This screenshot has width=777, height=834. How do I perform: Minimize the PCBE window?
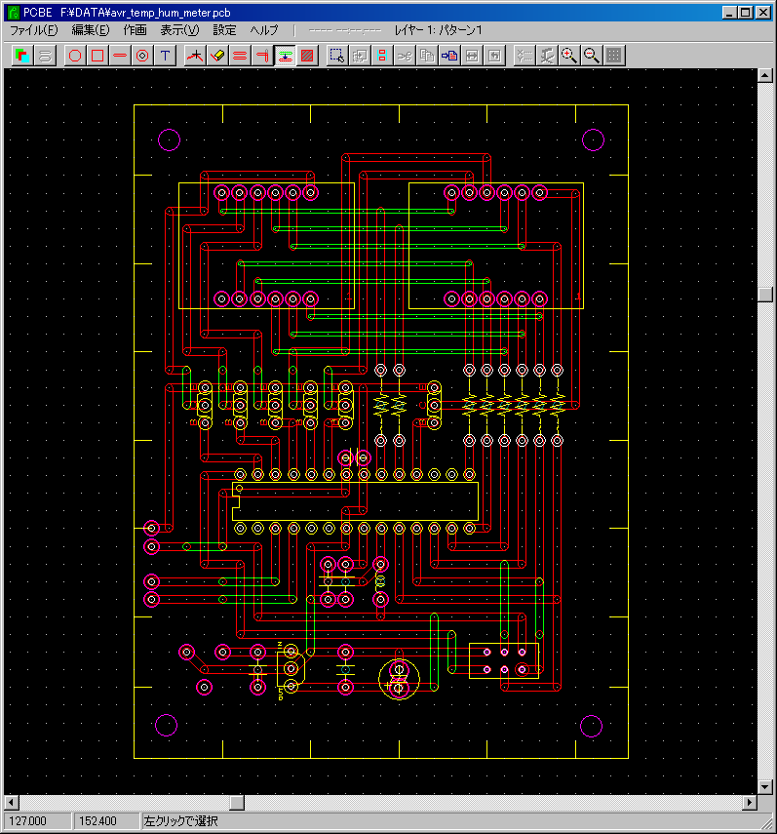(x=729, y=13)
